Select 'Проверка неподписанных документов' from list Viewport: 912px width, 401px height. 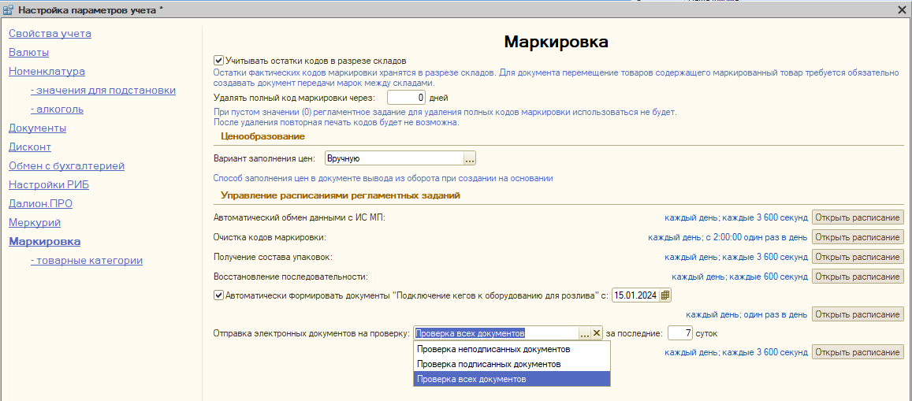pos(493,349)
